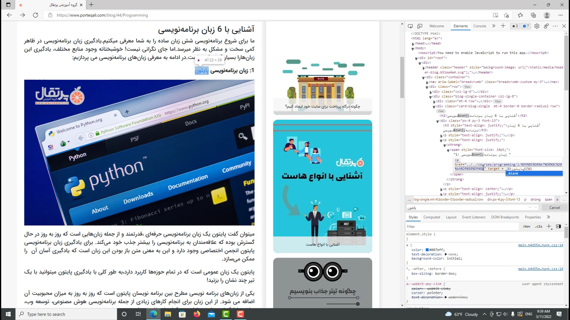Expand the nav breadcrumb node
570x320 pixels.
[427, 82]
